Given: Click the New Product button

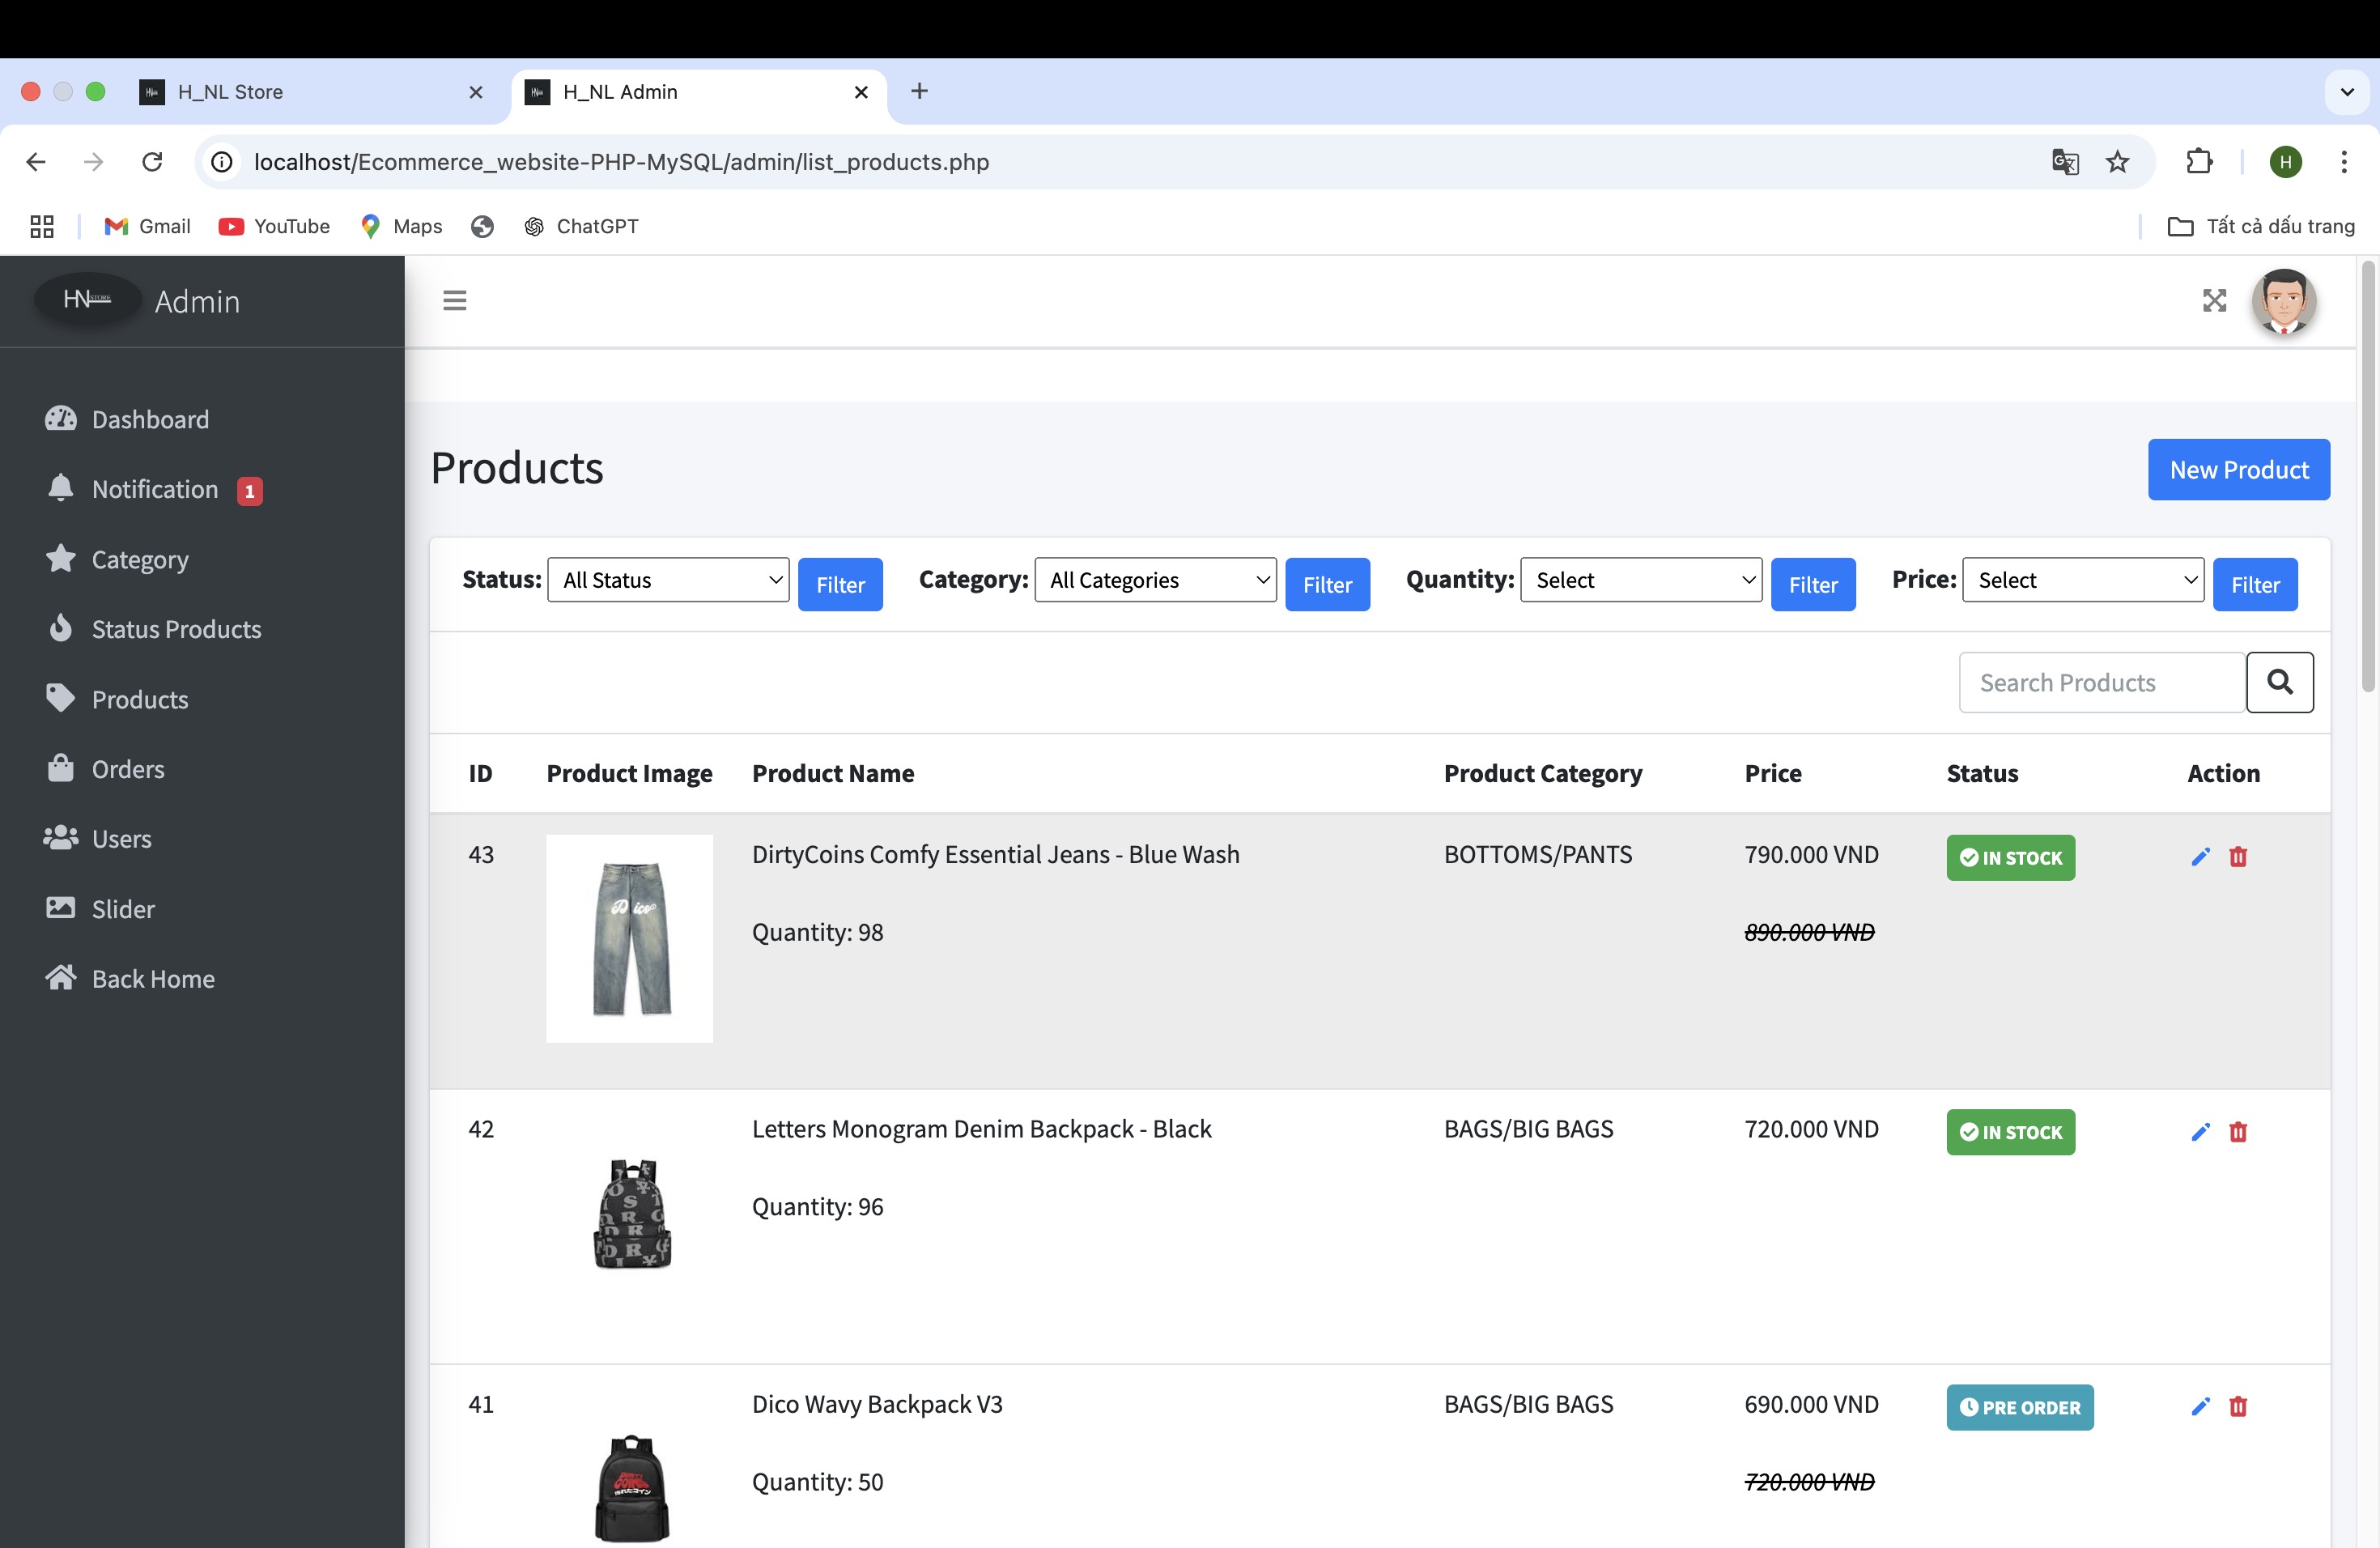Looking at the screenshot, I should click(x=2239, y=469).
